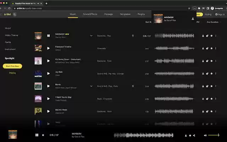The width and height of the screenshot is (227, 142).
Task: Favorite the I Want You to Stay track
Action: coord(211,99)
